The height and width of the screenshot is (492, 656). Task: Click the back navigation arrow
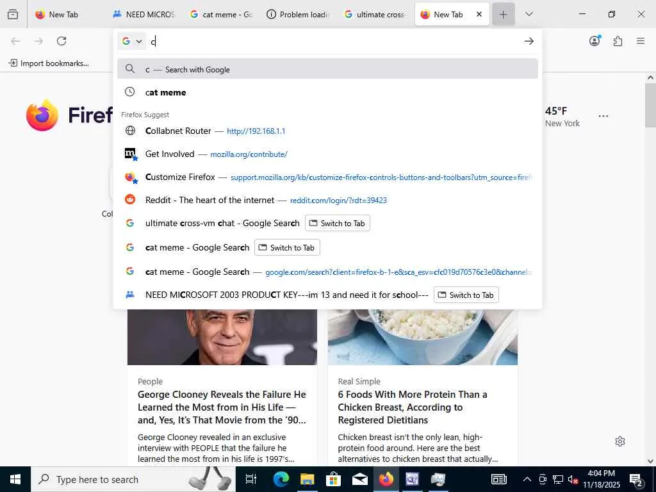[x=15, y=41]
